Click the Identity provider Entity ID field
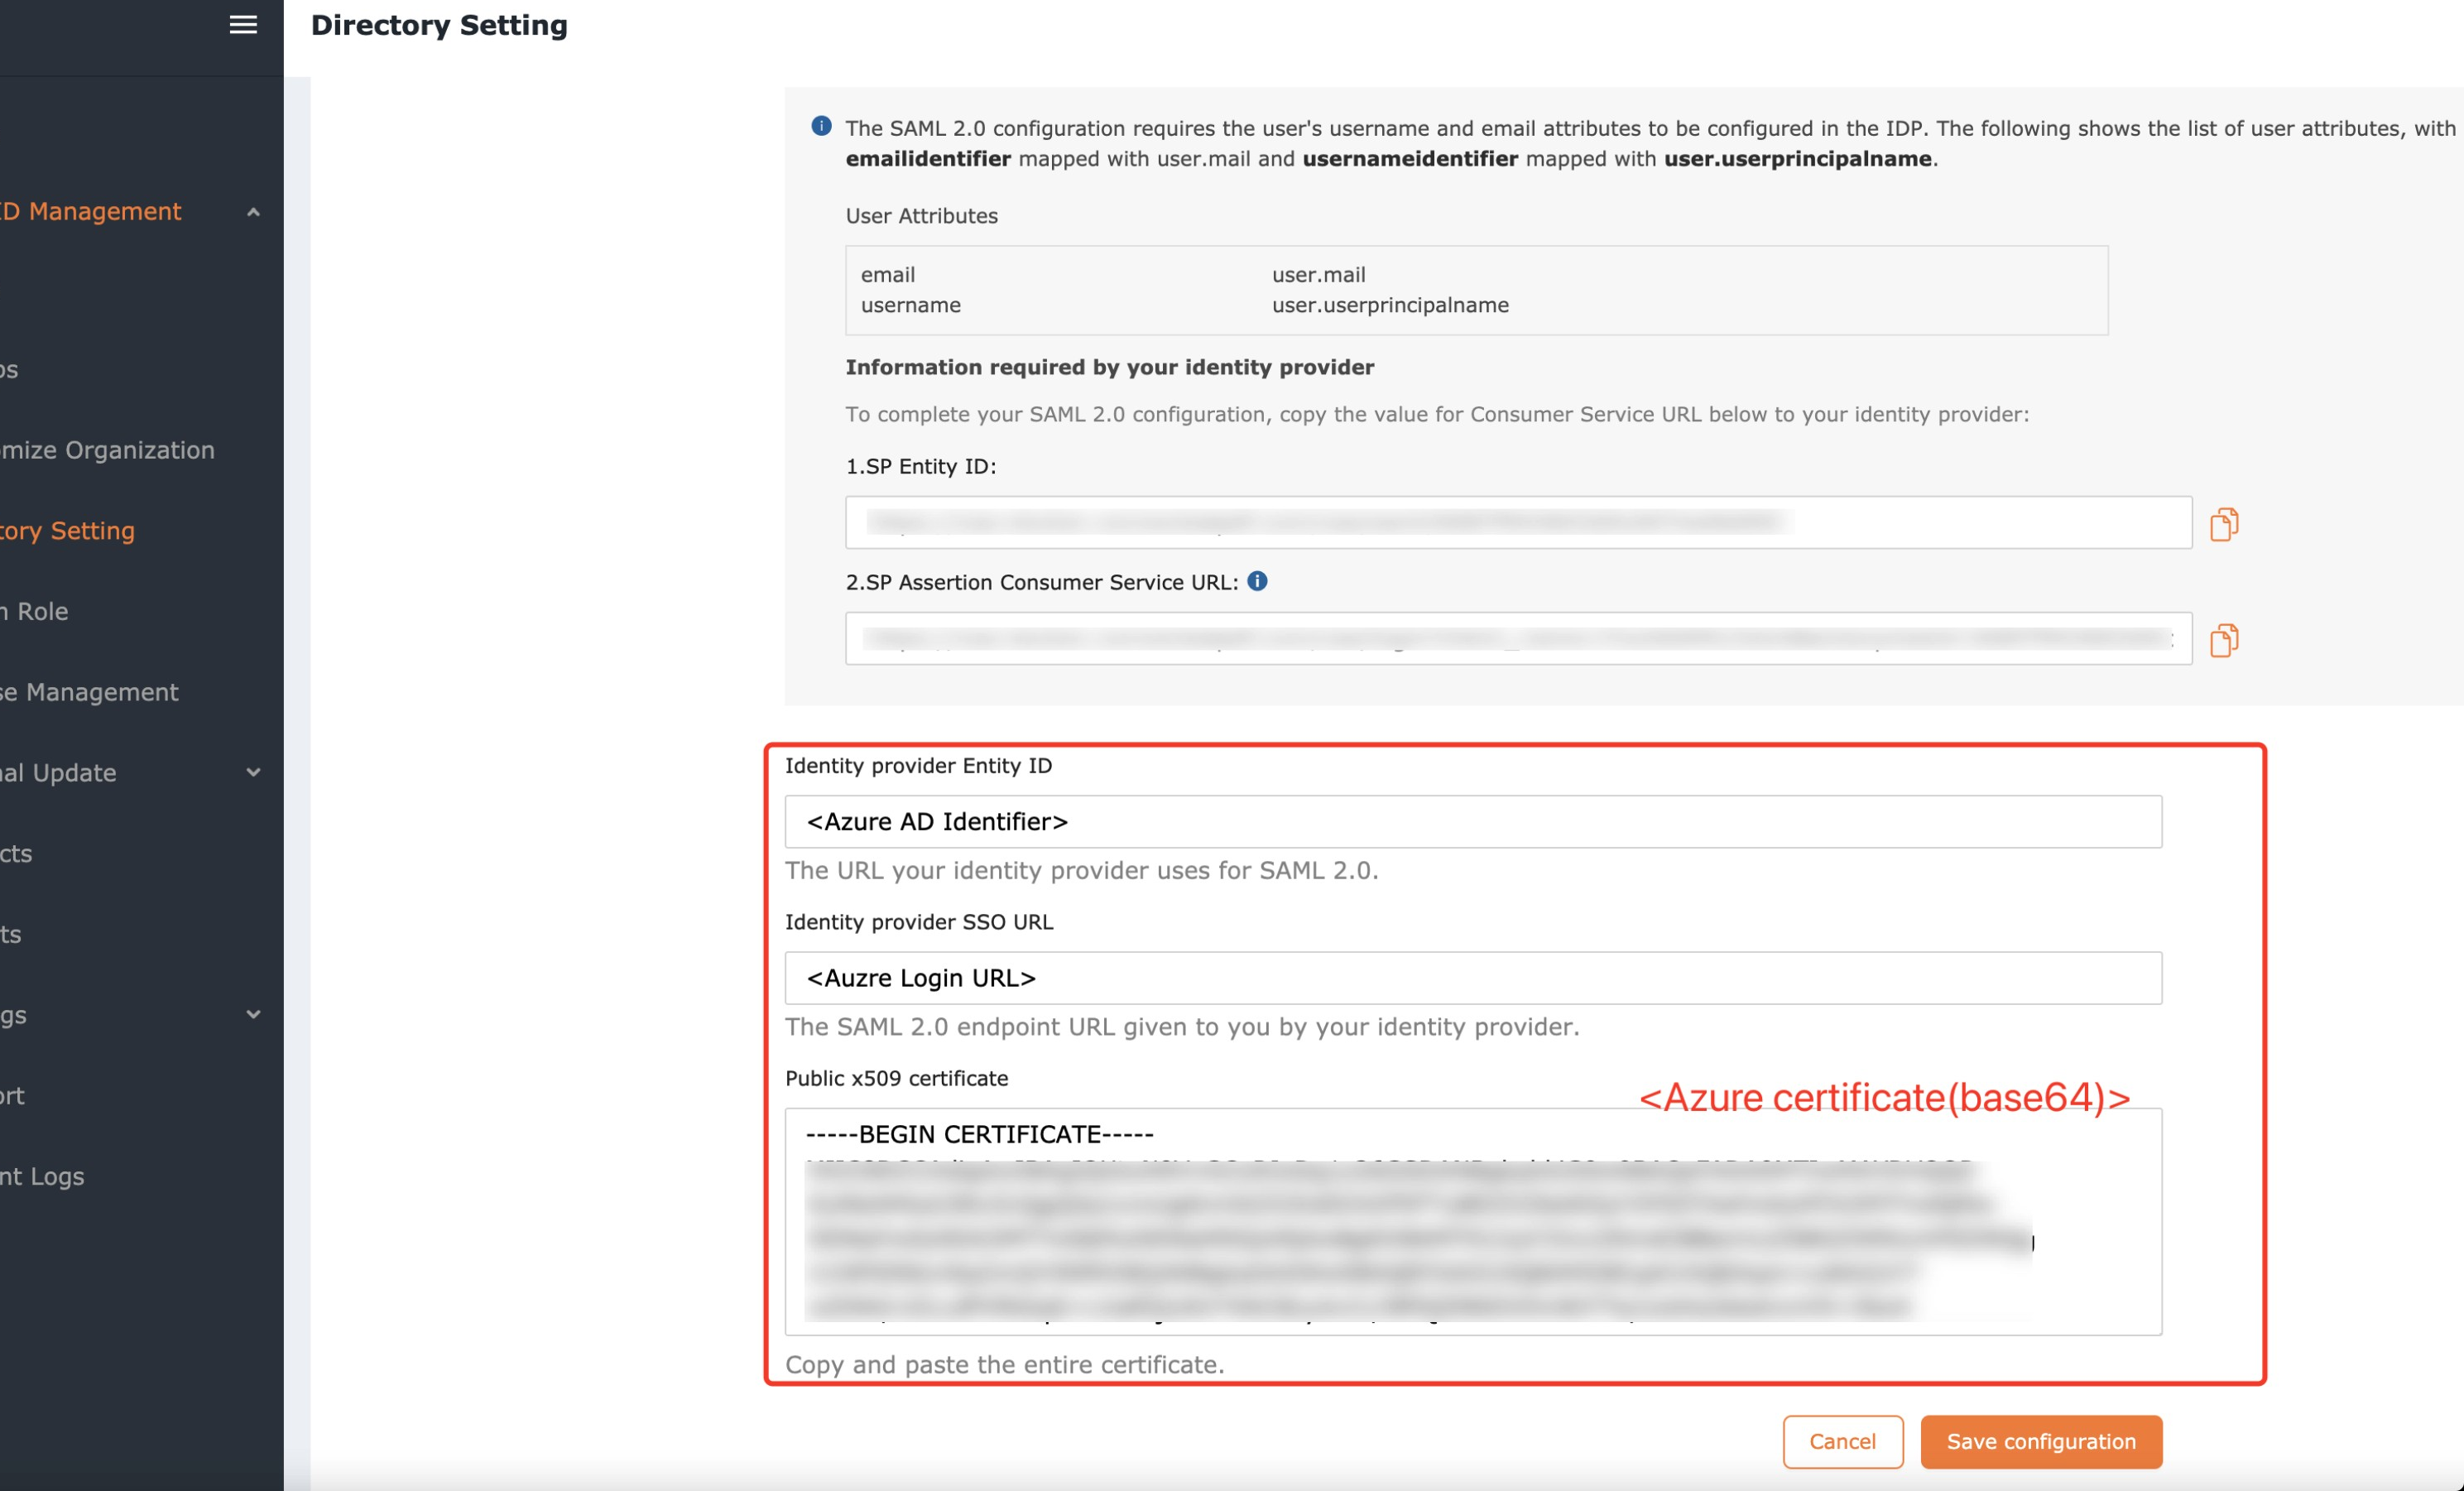 [1470, 821]
